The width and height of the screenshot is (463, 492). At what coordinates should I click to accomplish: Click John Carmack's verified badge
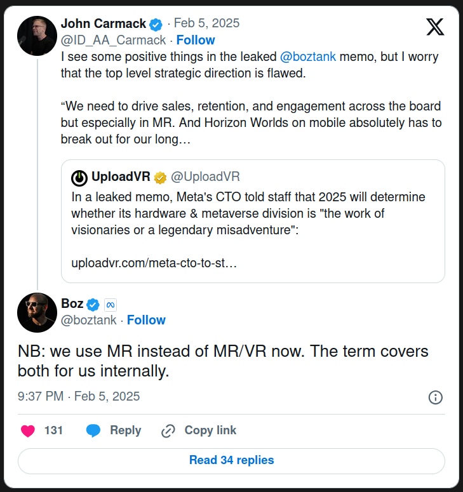(156, 25)
